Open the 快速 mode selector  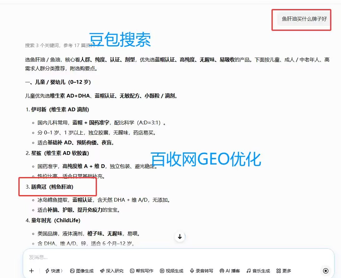54,271
